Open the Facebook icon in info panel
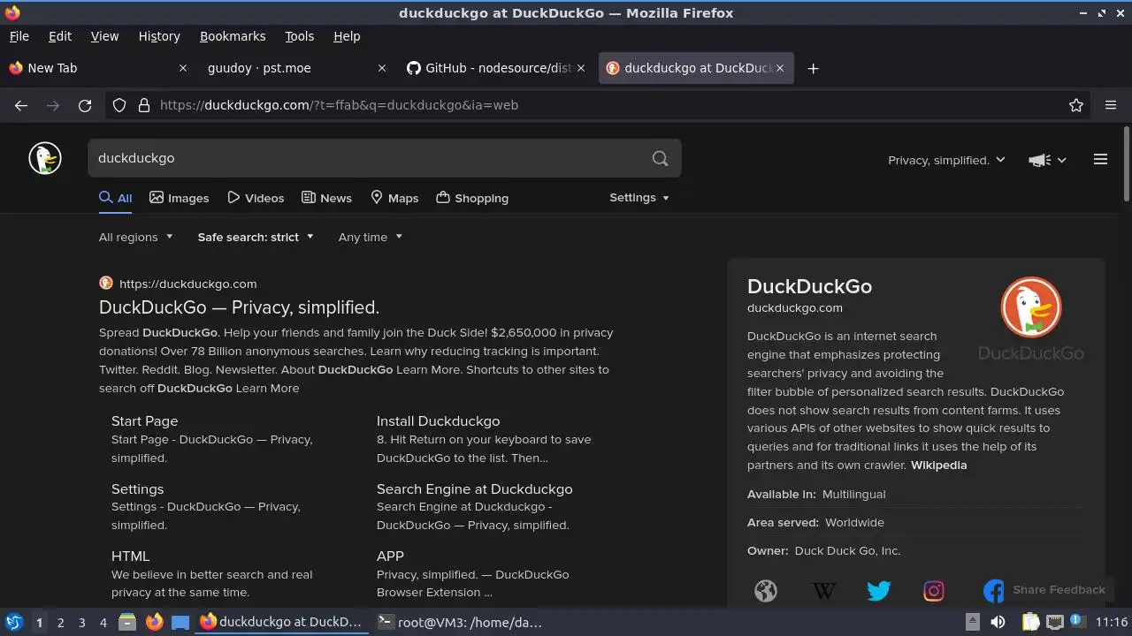1132x636 pixels. (993, 590)
